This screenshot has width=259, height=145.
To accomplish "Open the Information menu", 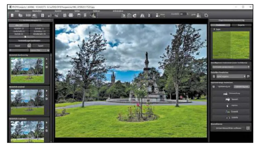I will pyautogui.click(x=118, y=11).
